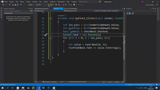Open the Сборка menu
The height and width of the screenshot is (90, 160).
click(x=28, y=2)
